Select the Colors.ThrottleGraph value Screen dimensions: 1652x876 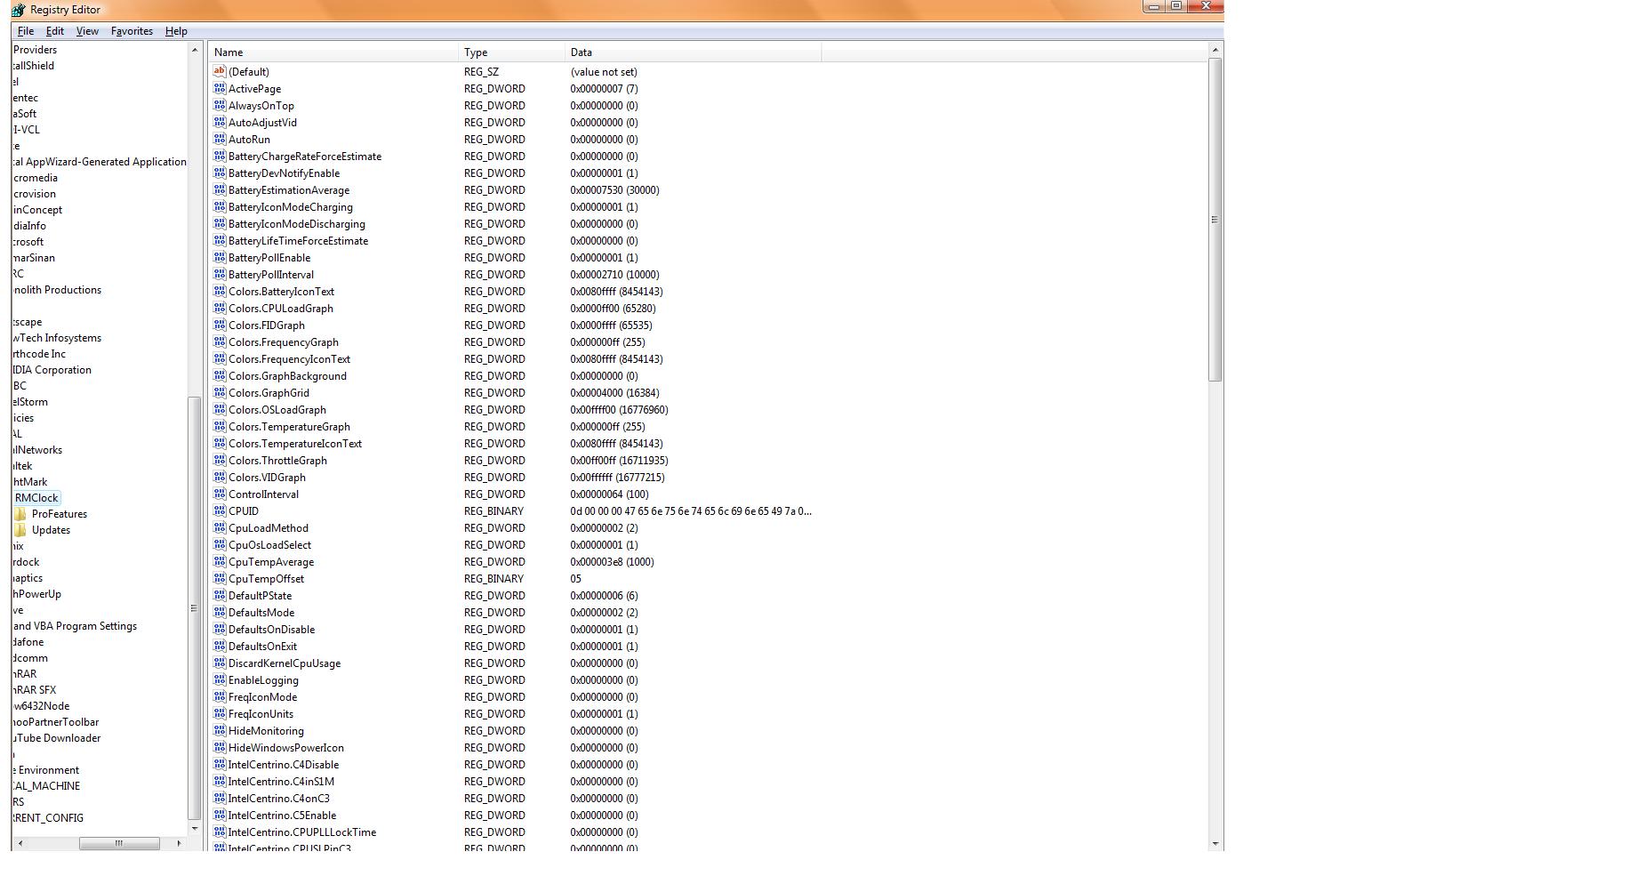pyautogui.click(x=277, y=460)
